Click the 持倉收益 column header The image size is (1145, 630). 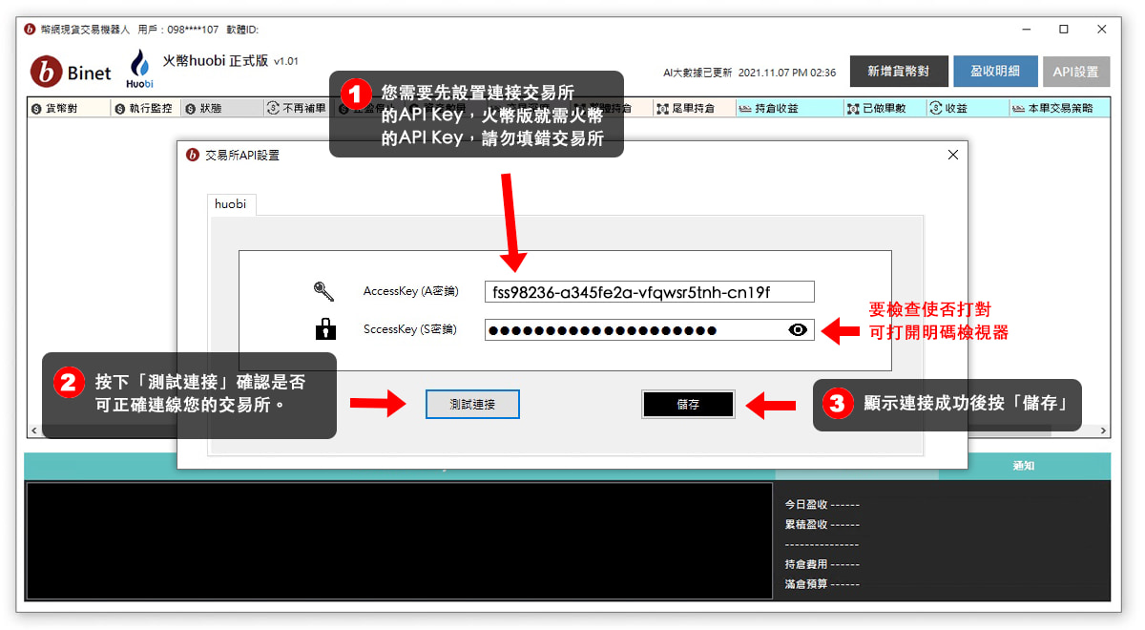(788, 109)
